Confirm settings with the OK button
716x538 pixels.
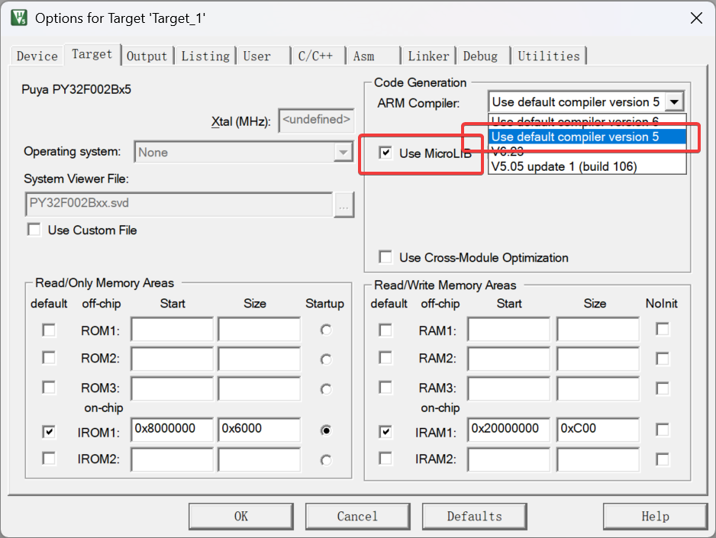coord(241,516)
